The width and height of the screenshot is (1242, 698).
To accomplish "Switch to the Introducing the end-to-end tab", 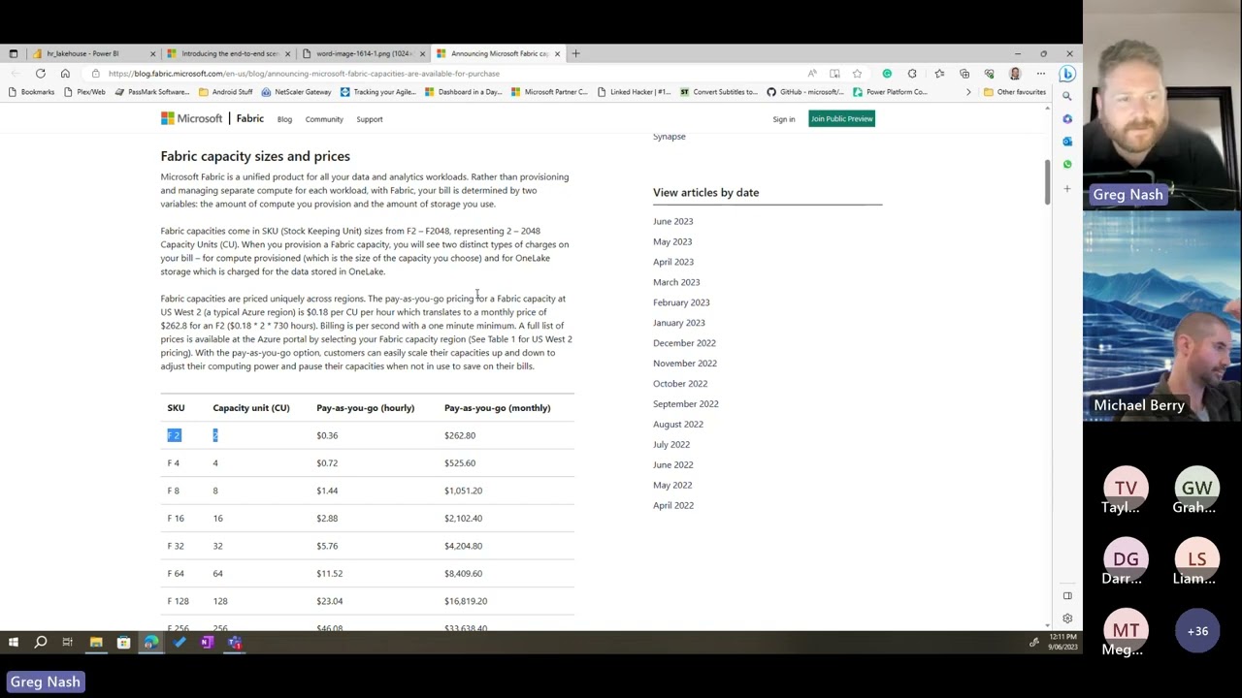I will pyautogui.click(x=229, y=53).
